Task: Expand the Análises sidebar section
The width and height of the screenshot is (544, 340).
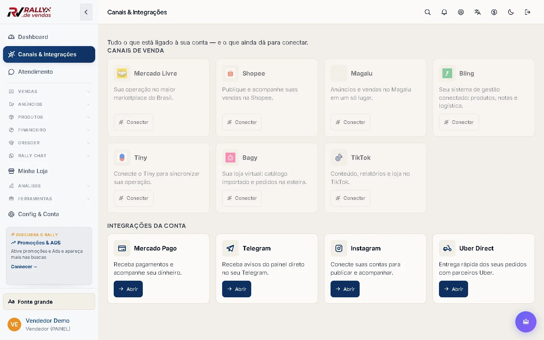Action: [49, 186]
